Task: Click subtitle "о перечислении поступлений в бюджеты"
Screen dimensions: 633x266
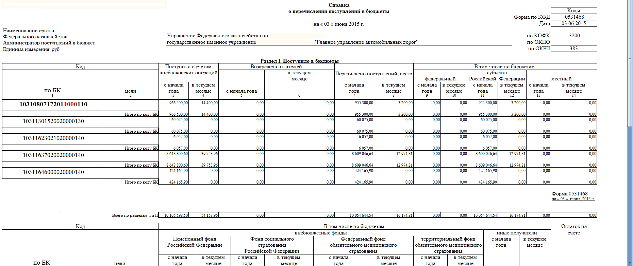Action: 339,11
